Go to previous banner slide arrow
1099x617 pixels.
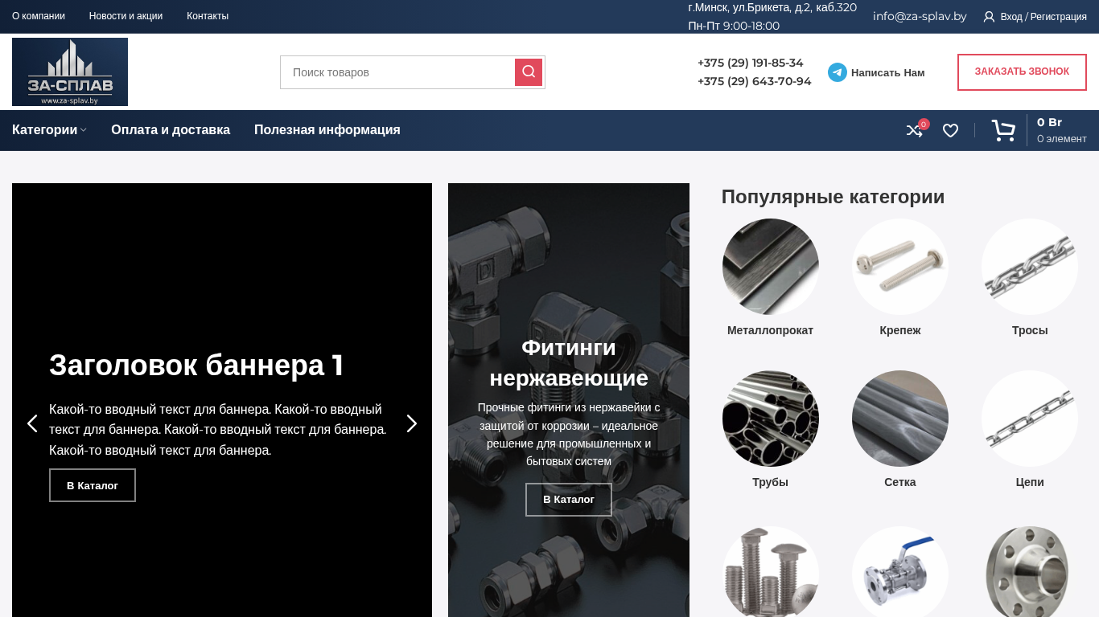(32, 423)
